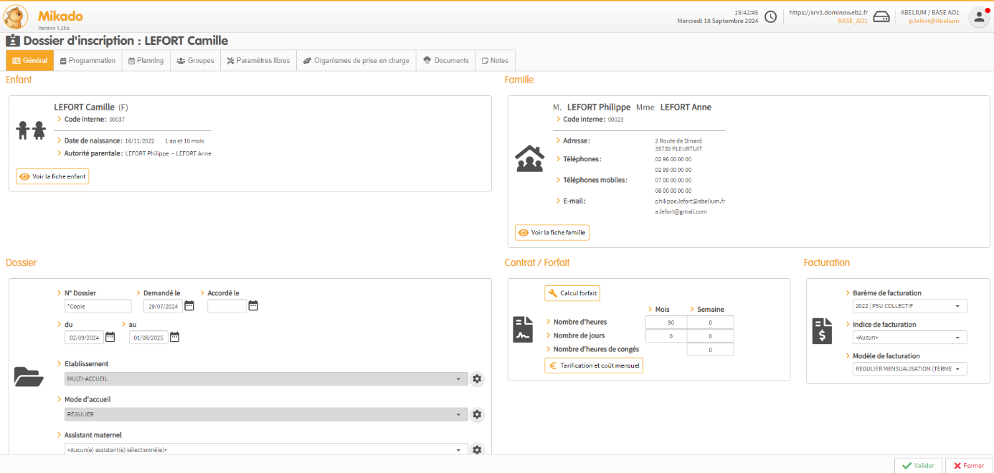
Task: Expand Barème de facturation dropdown
Action: [x=909, y=307]
